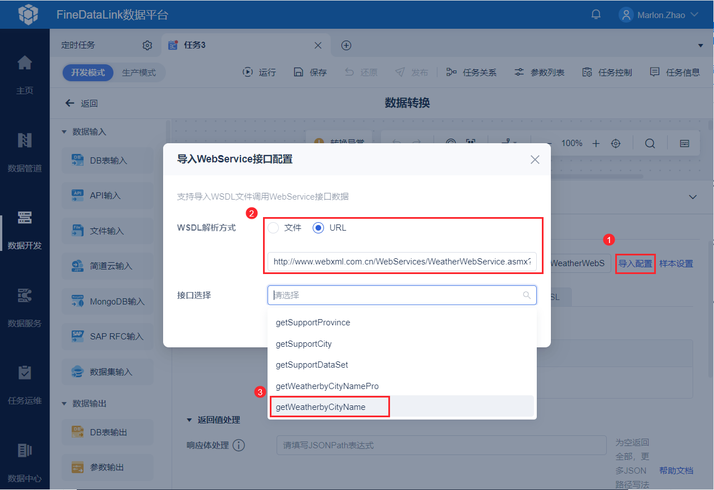This screenshot has height=490, width=714.
Task: Choose getSupportCity from the list
Action: click(x=402, y=344)
